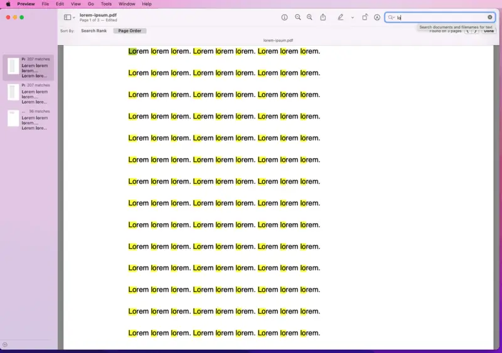This screenshot has width=502, height=353.
Task: Select the highlight pen tool
Action: (340, 18)
